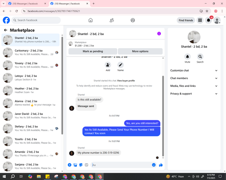This screenshot has width=226, height=180.
Task: Open more actions plus icon in composer
Action: pyautogui.click(x=70, y=165)
